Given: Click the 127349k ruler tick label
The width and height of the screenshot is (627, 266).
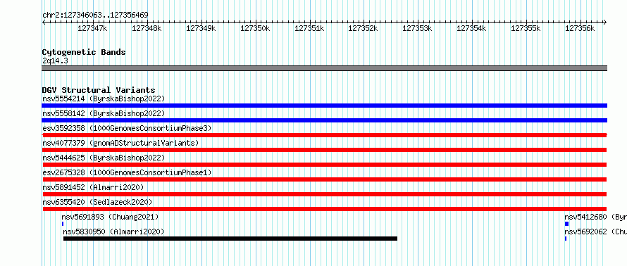Looking at the screenshot, I should (201, 29).
